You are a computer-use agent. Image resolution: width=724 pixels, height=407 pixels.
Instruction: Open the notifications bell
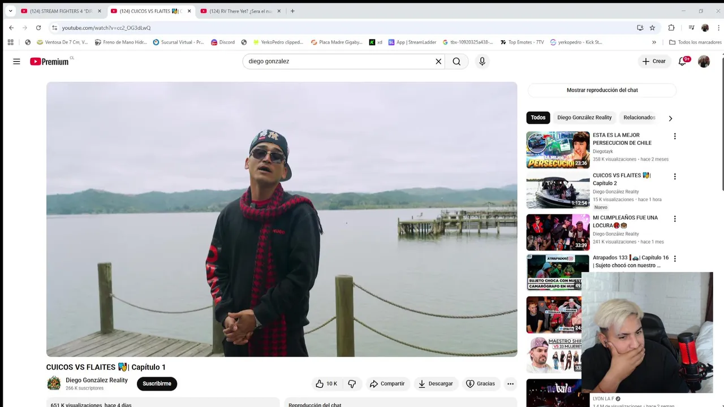(x=683, y=61)
